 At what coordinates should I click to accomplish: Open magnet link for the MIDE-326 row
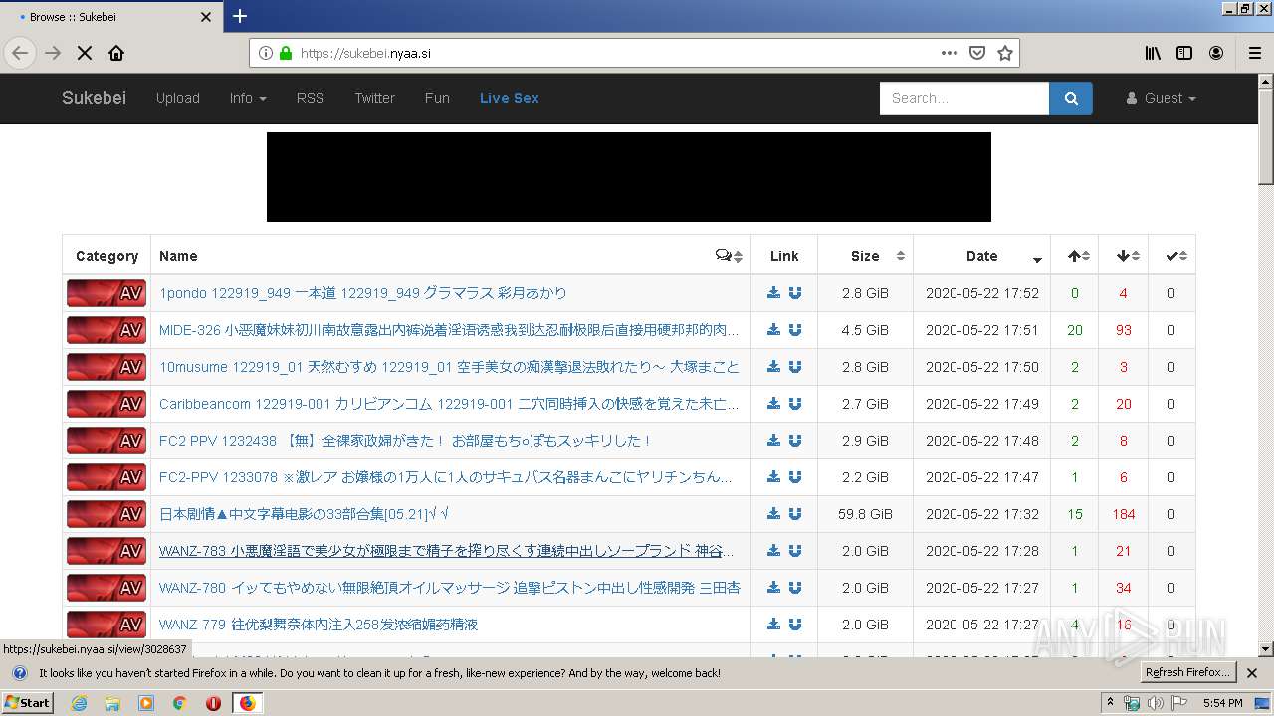pos(795,330)
